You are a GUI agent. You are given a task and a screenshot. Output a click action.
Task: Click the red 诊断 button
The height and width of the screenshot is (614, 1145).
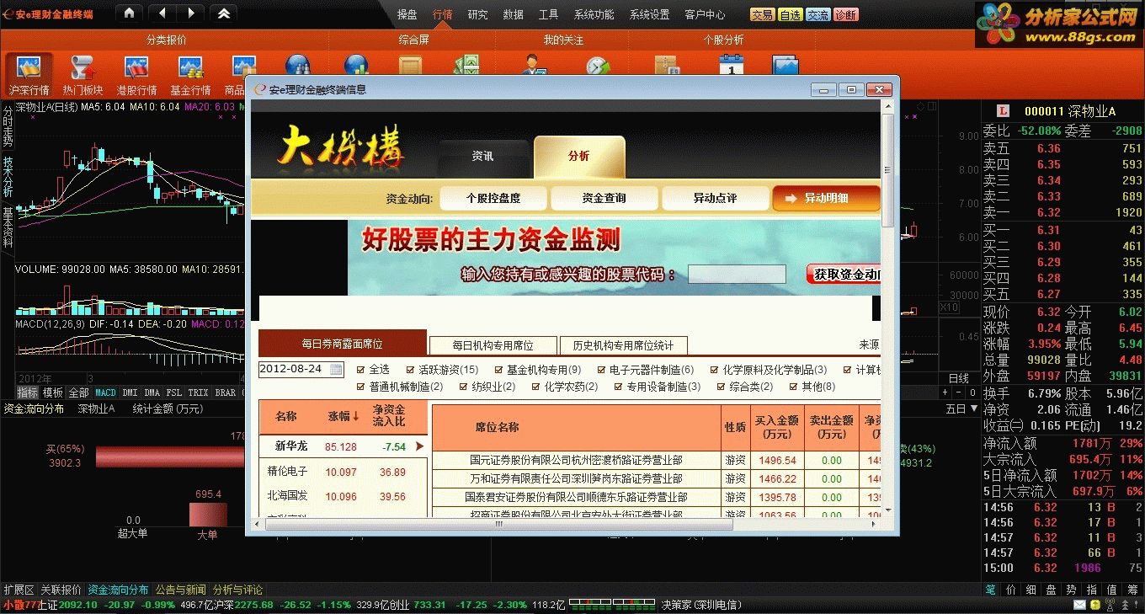(846, 14)
